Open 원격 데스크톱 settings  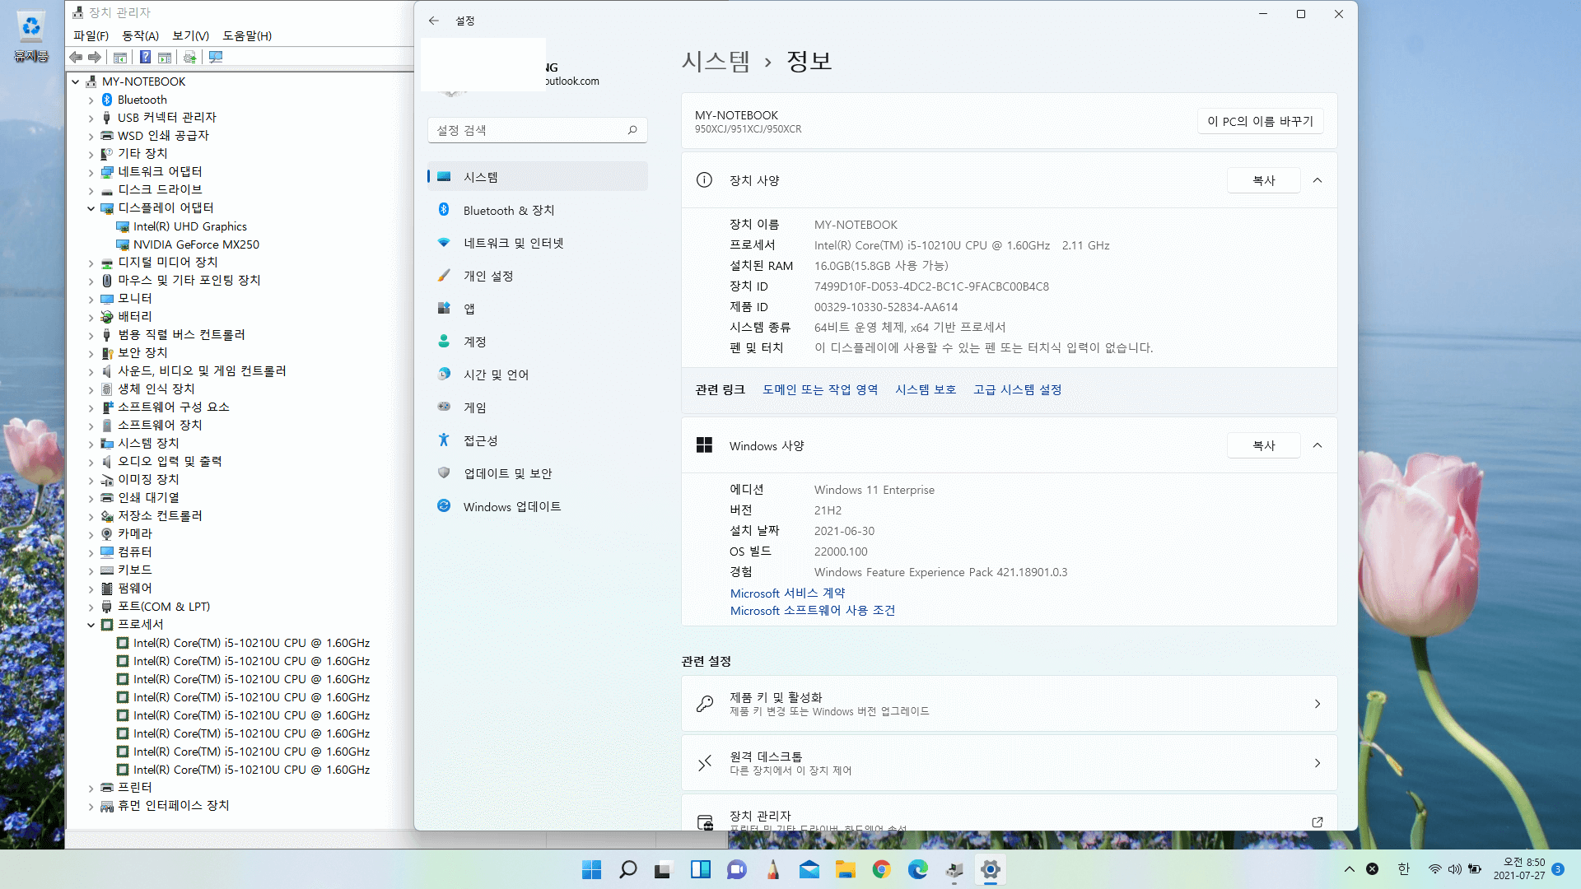pos(1009,763)
